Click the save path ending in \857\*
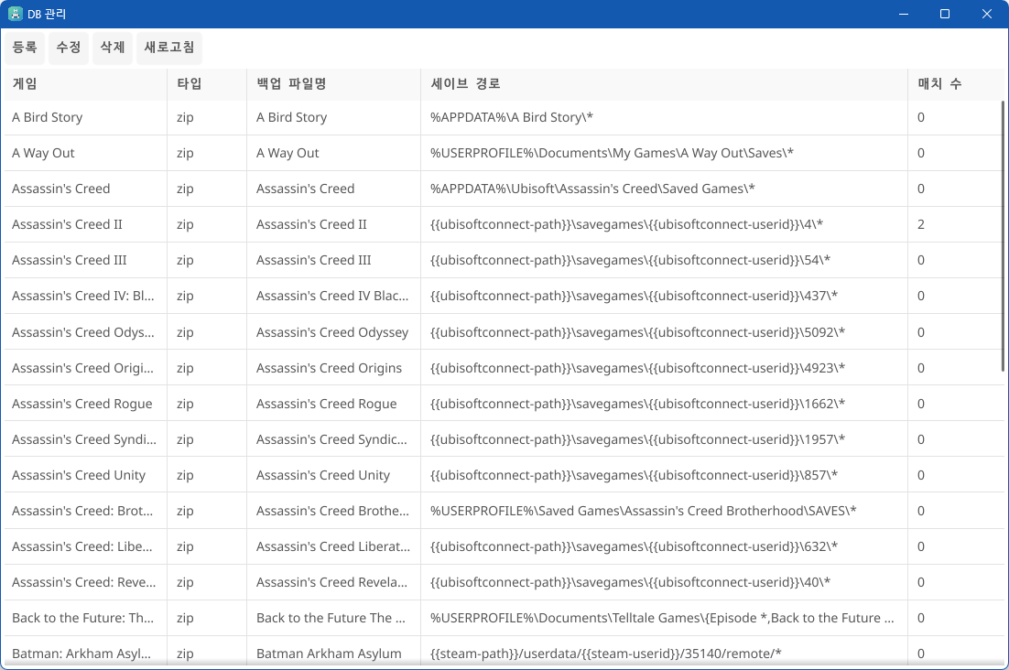This screenshot has width=1009, height=670. pos(634,475)
